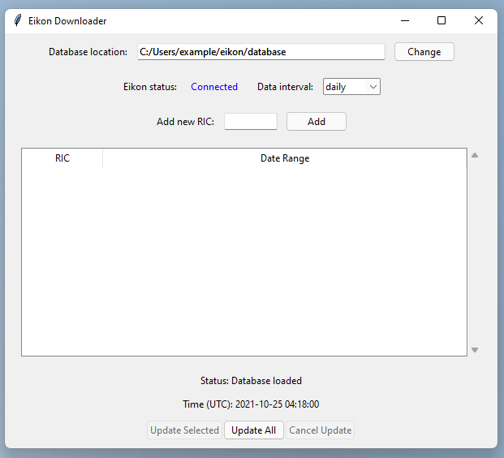Click the 'Status: Database loaded' text
The height and width of the screenshot is (458, 504).
251,381
